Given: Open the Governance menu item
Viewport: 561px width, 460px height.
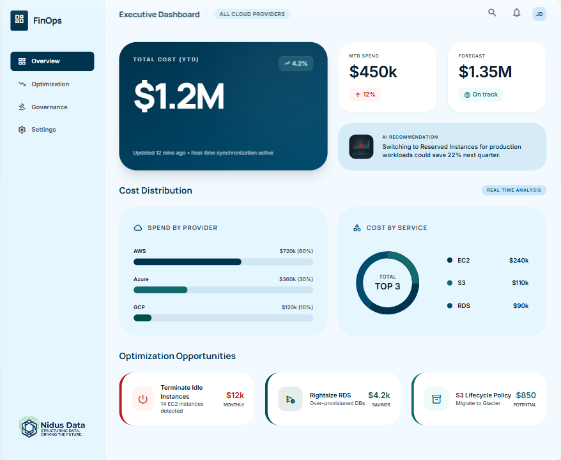Looking at the screenshot, I should [52, 107].
